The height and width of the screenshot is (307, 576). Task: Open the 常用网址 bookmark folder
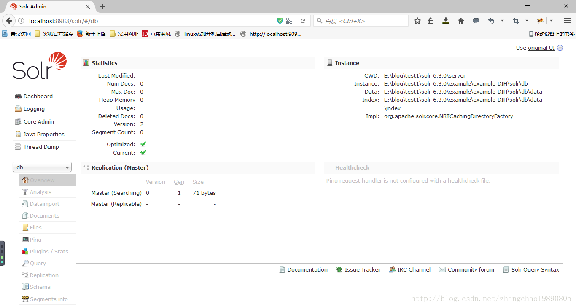point(124,34)
